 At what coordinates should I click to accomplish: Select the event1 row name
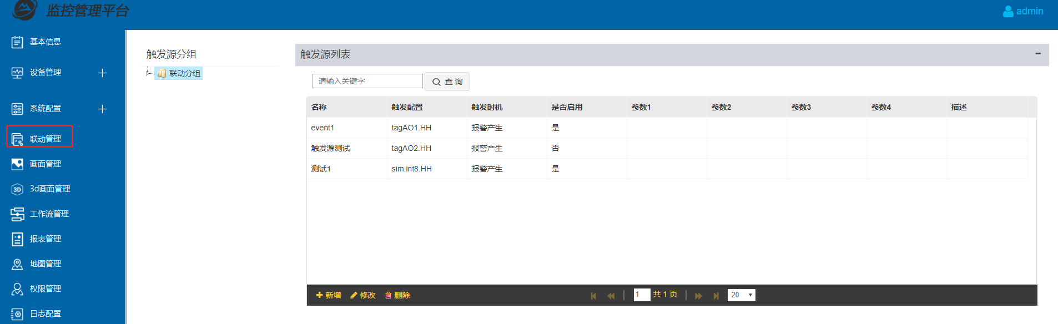coord(323,128)
